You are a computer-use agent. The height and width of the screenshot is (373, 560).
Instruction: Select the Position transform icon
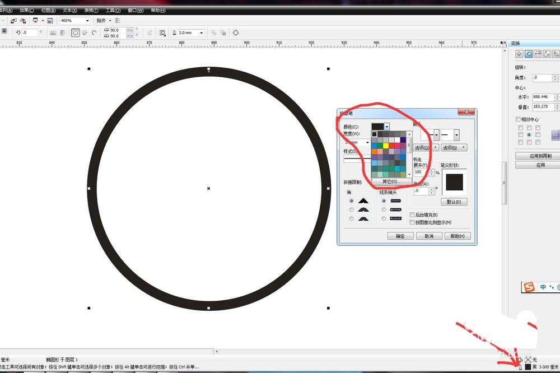[x=519, y=54]
